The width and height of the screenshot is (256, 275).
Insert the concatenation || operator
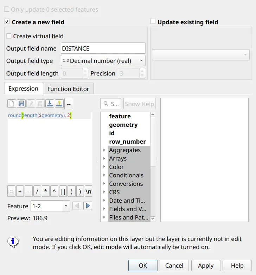pyautogui.click(x=63, y=191)
